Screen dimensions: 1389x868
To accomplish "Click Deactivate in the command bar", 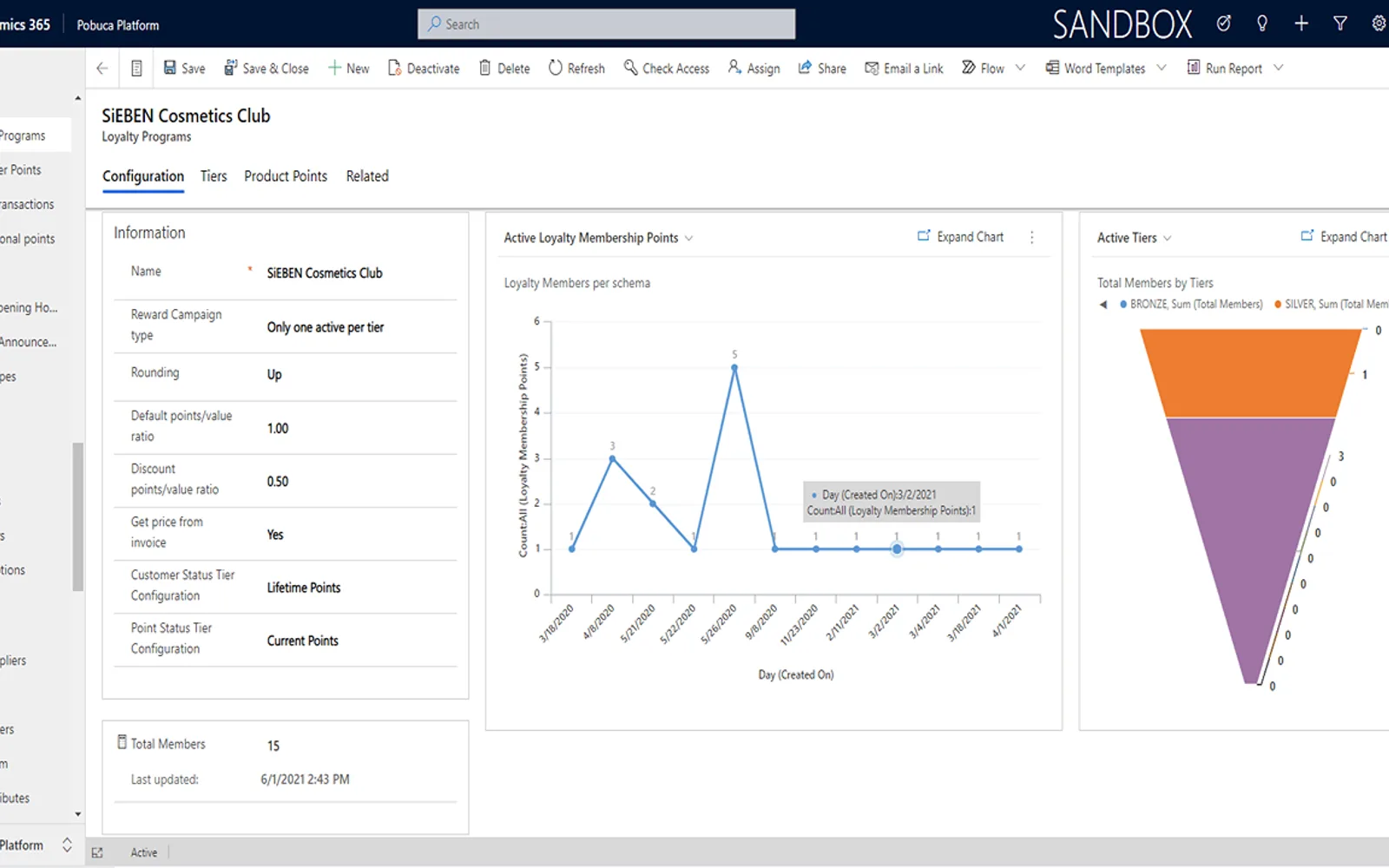I will pyautogui.click(x=424, y=68).
